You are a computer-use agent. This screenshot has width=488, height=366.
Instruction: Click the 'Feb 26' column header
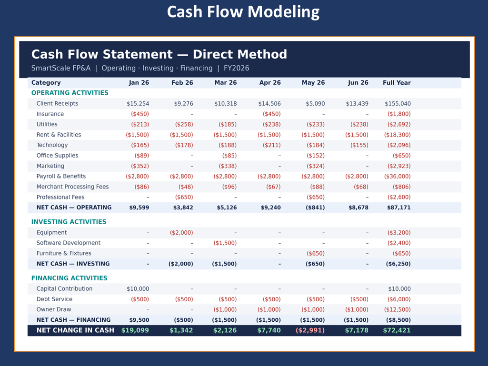pyautogui.click(x=182, y=83)
